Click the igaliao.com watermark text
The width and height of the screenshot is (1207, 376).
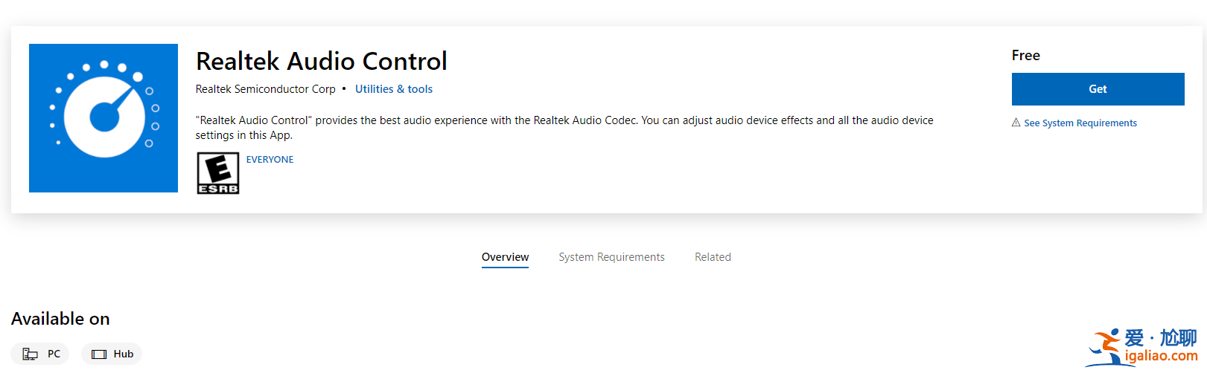pyautogui.click(x=1161, y=356)
